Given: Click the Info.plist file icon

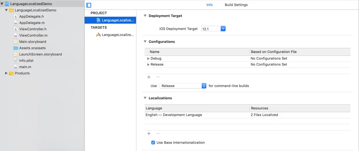Looking at the screenshot, I should tap(16, 61).
